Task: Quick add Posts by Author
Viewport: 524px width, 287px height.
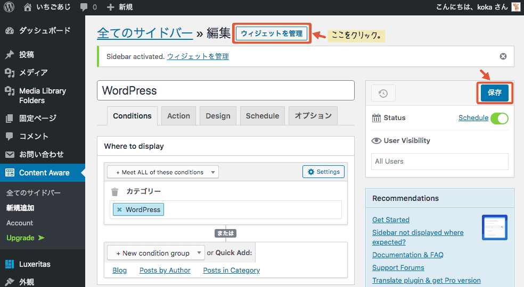Action: pos(165,271)
